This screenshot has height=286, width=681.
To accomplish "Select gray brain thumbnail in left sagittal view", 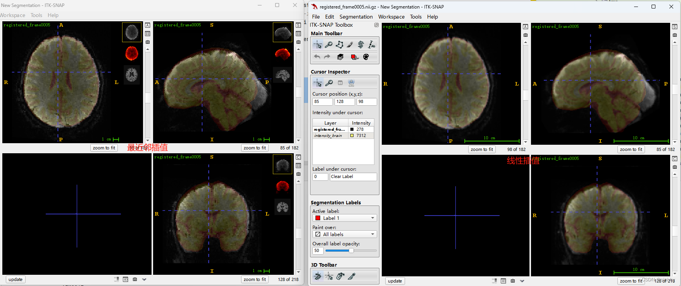I will [x=283, y=74].
